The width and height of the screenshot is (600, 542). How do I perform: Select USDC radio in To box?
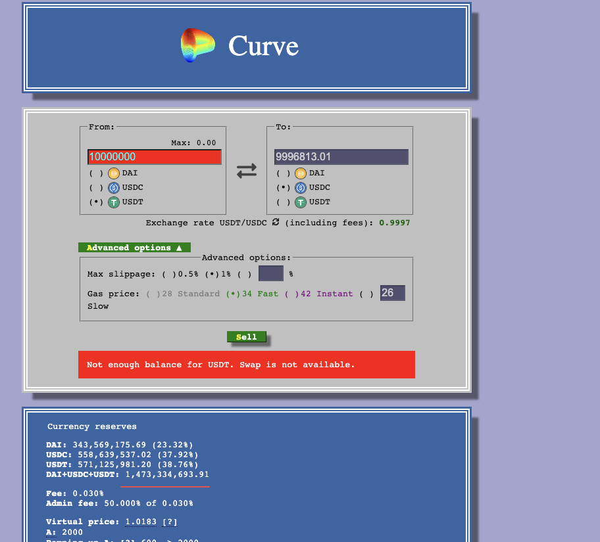tap(283, 188)
